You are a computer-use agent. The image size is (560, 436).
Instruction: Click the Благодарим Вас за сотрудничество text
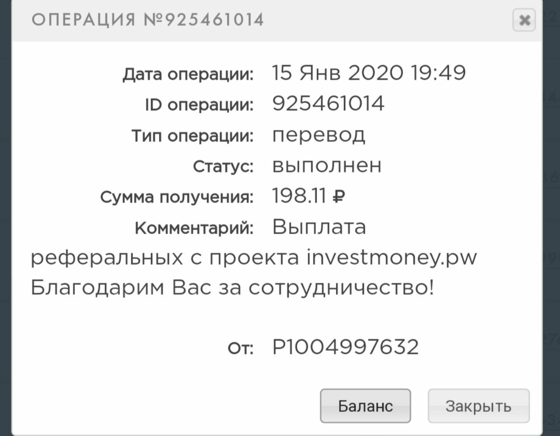(x=232, y=288)
